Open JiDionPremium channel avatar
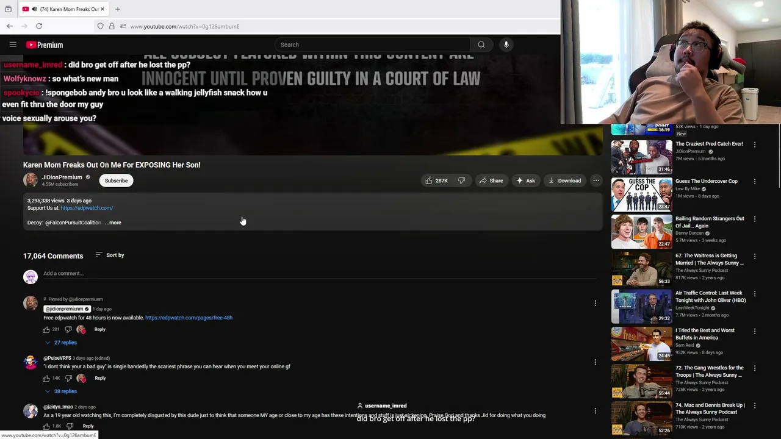 (31, 180)
